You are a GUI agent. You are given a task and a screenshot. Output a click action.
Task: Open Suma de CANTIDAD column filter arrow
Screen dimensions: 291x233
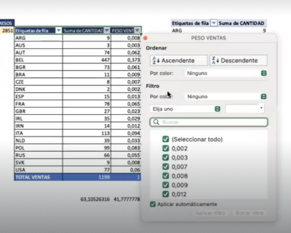pyautogui.click(x=107, y=31)
